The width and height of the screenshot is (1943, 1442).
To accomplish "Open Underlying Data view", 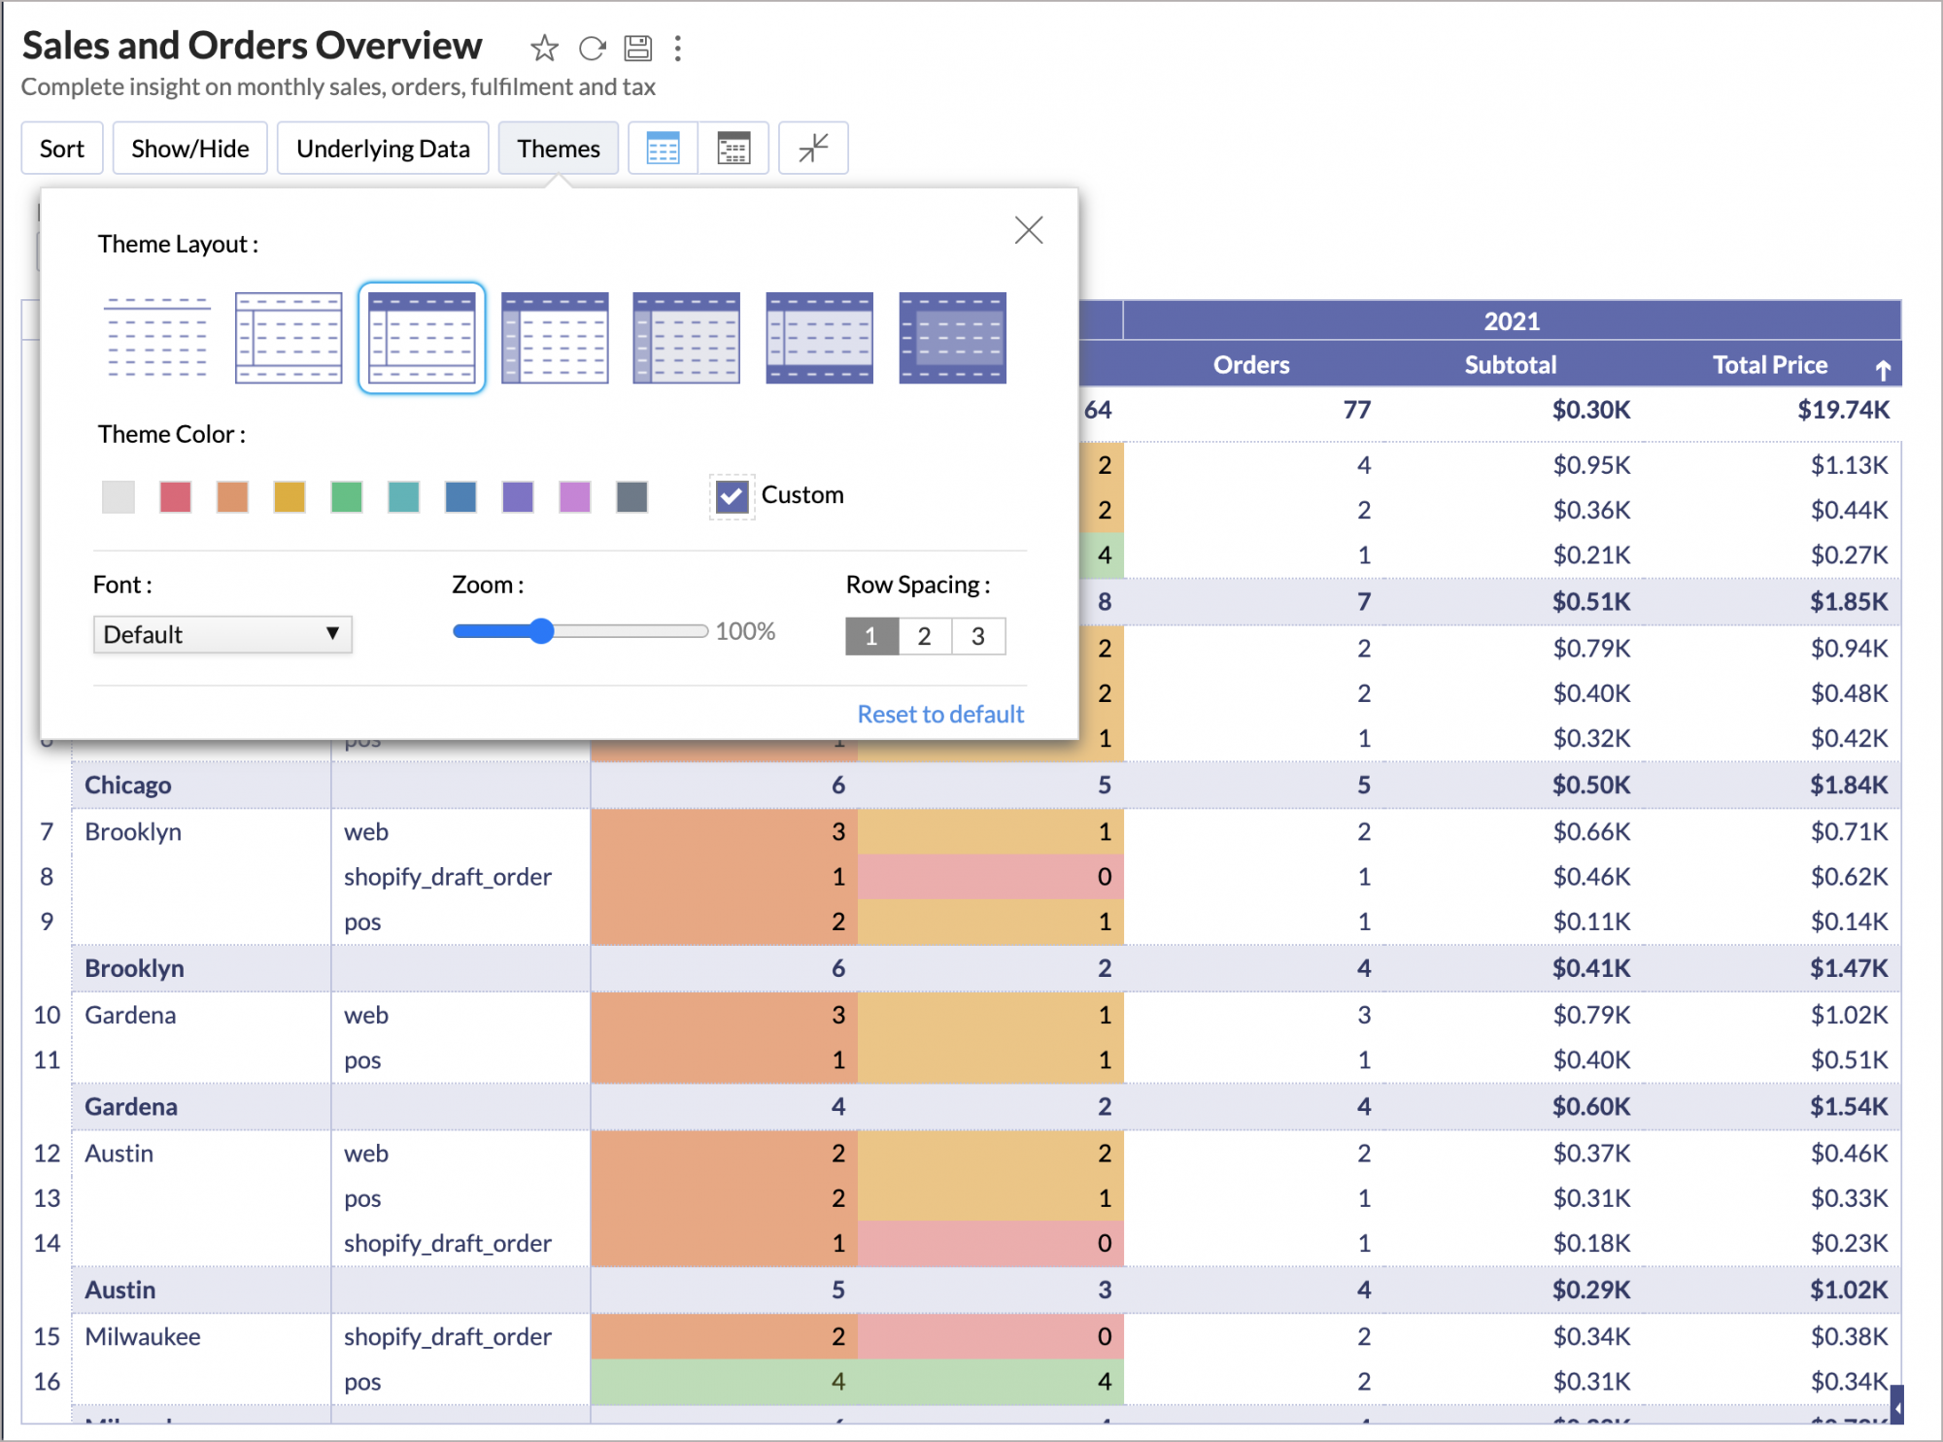I will click(x=383, y=149).
